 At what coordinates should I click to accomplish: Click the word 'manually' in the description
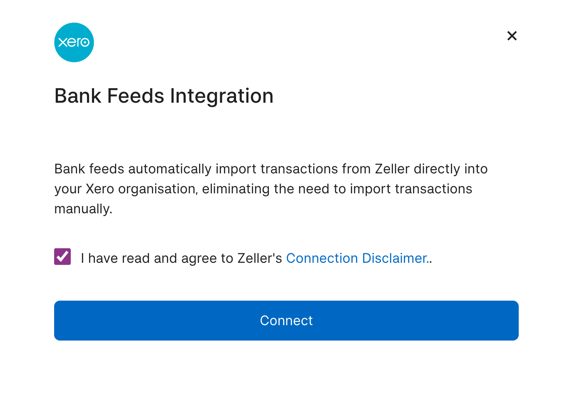coord(82,209)
